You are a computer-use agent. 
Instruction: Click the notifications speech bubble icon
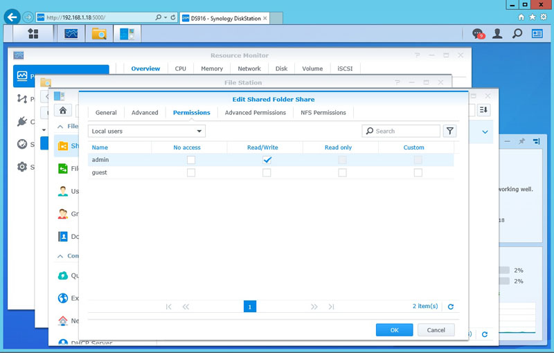click(x=477, y=33)
